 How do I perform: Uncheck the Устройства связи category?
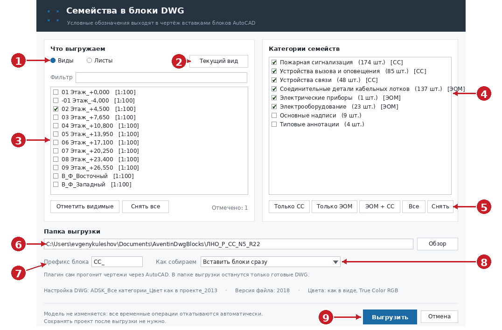274,80
